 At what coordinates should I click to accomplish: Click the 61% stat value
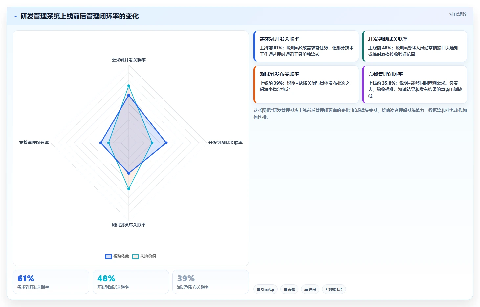pyautogui.click(x=26, y=278)
